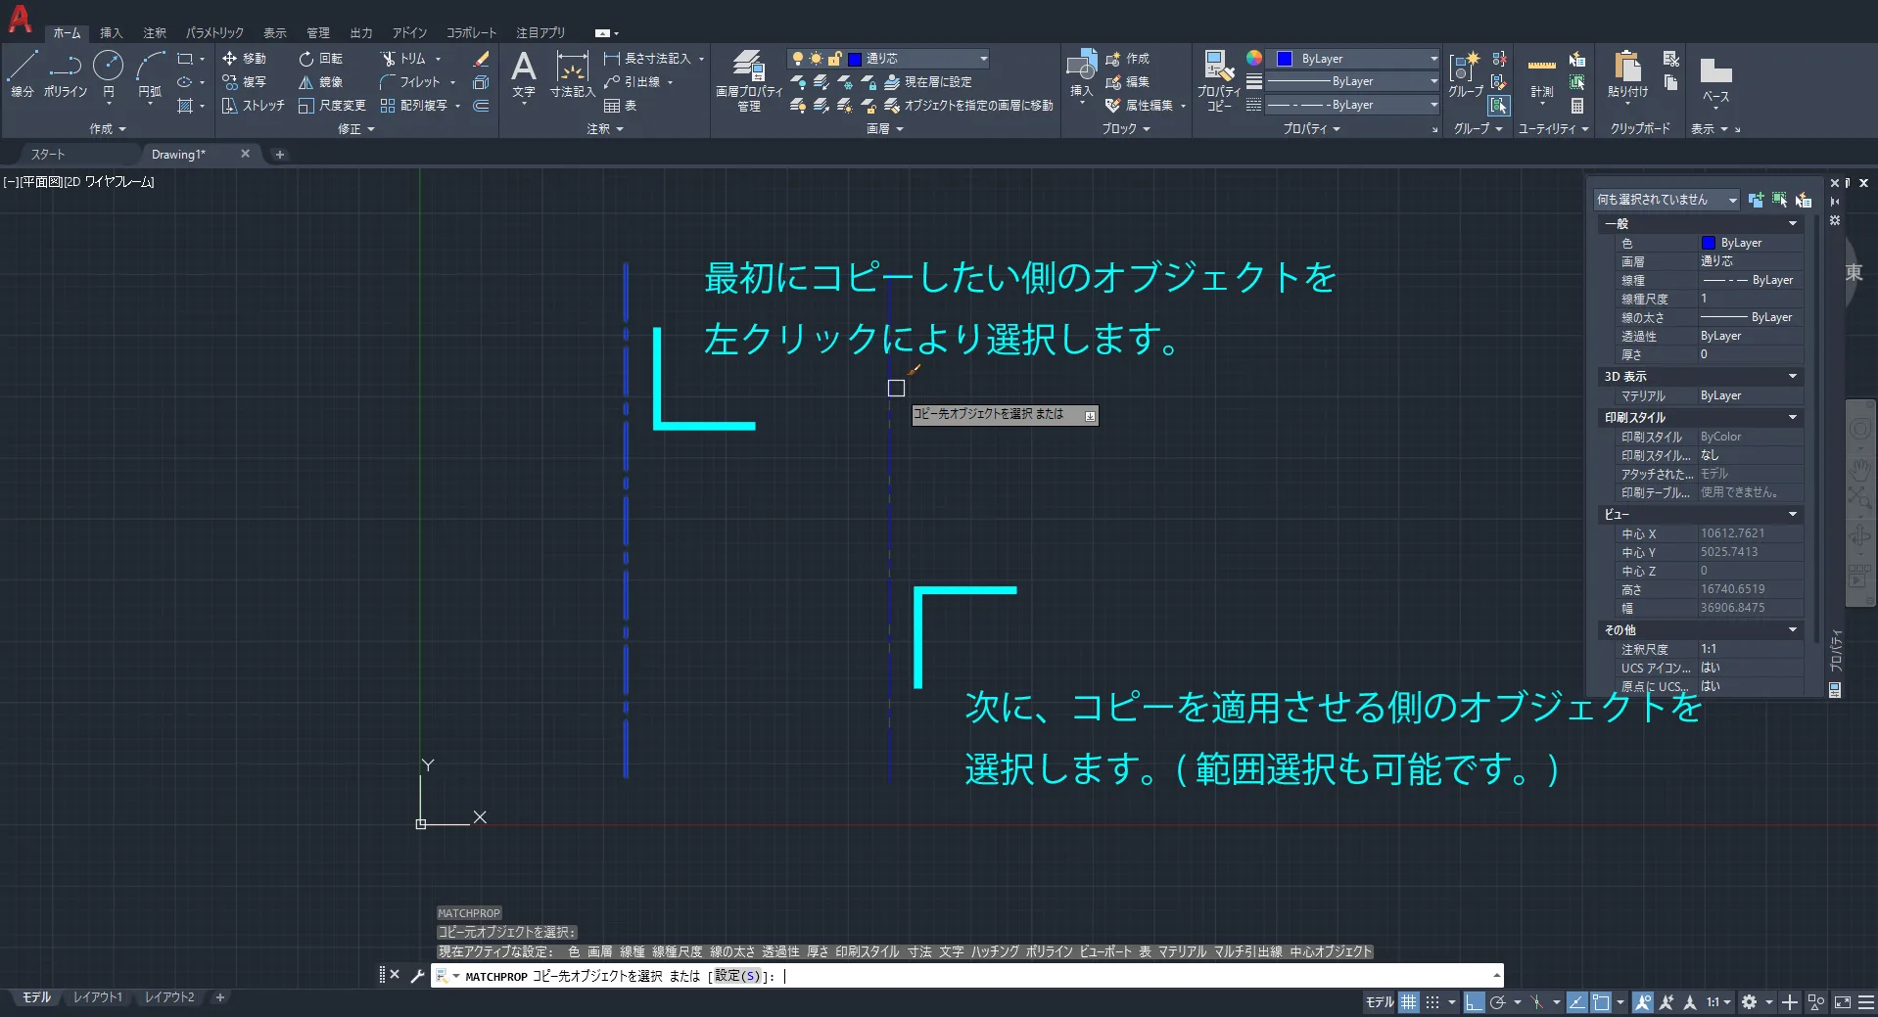Click the 移動 (Move) tool
1878x1017 pixels.
[244, 59]
